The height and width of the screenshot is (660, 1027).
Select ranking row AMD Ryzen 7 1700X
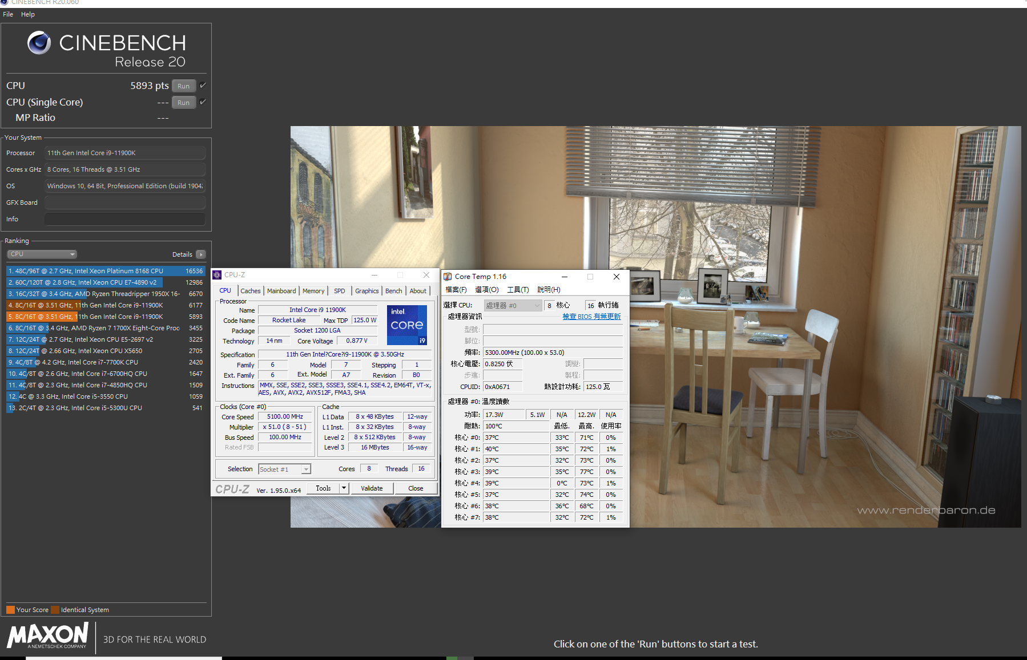pyautogui.click(x=106, y=328)
